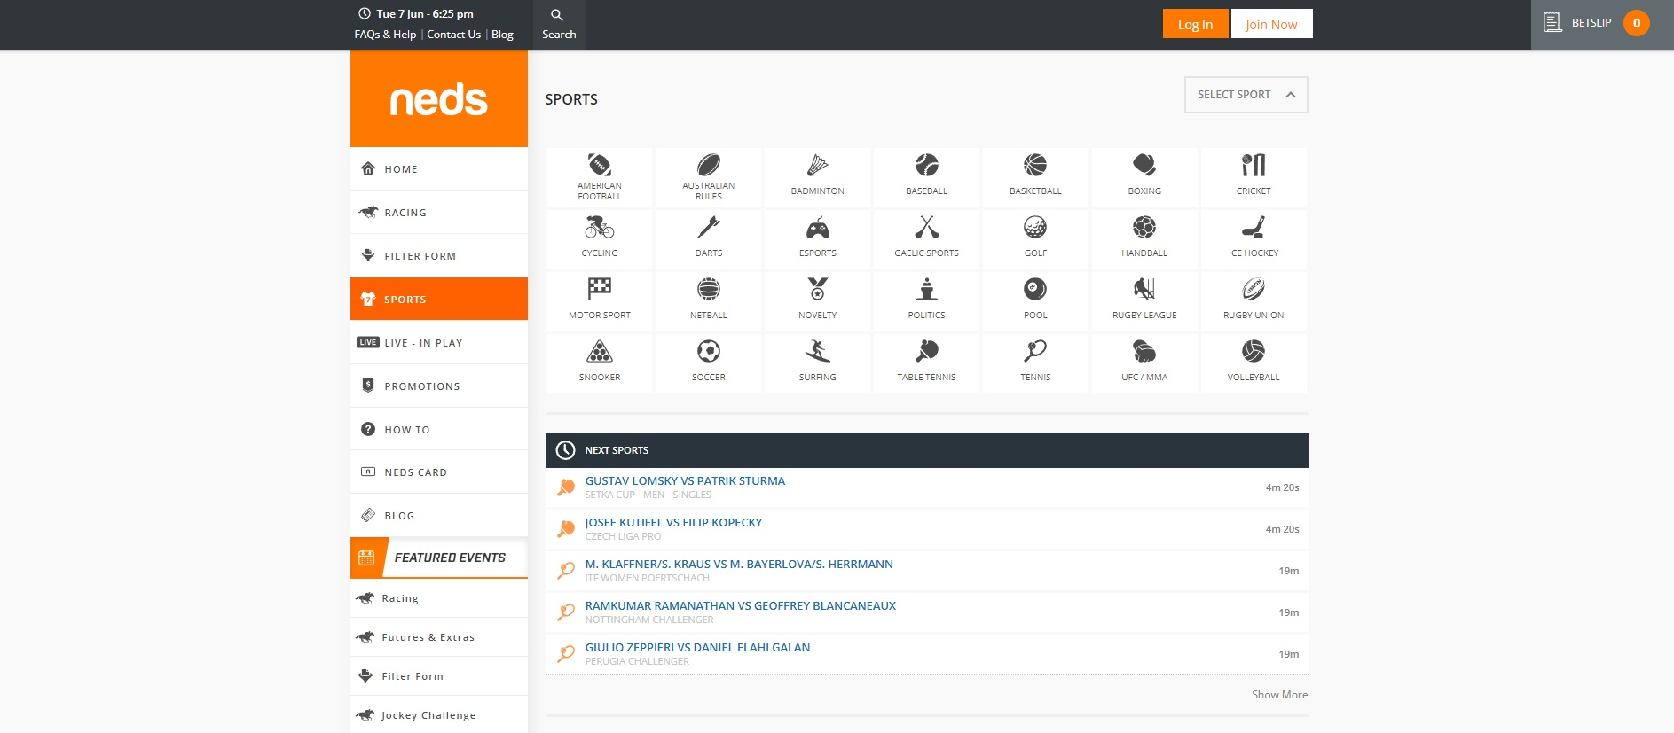The image size is (1674, 733).
Task: Select the Politics podium icon
Action: click(x=927, y=289)
